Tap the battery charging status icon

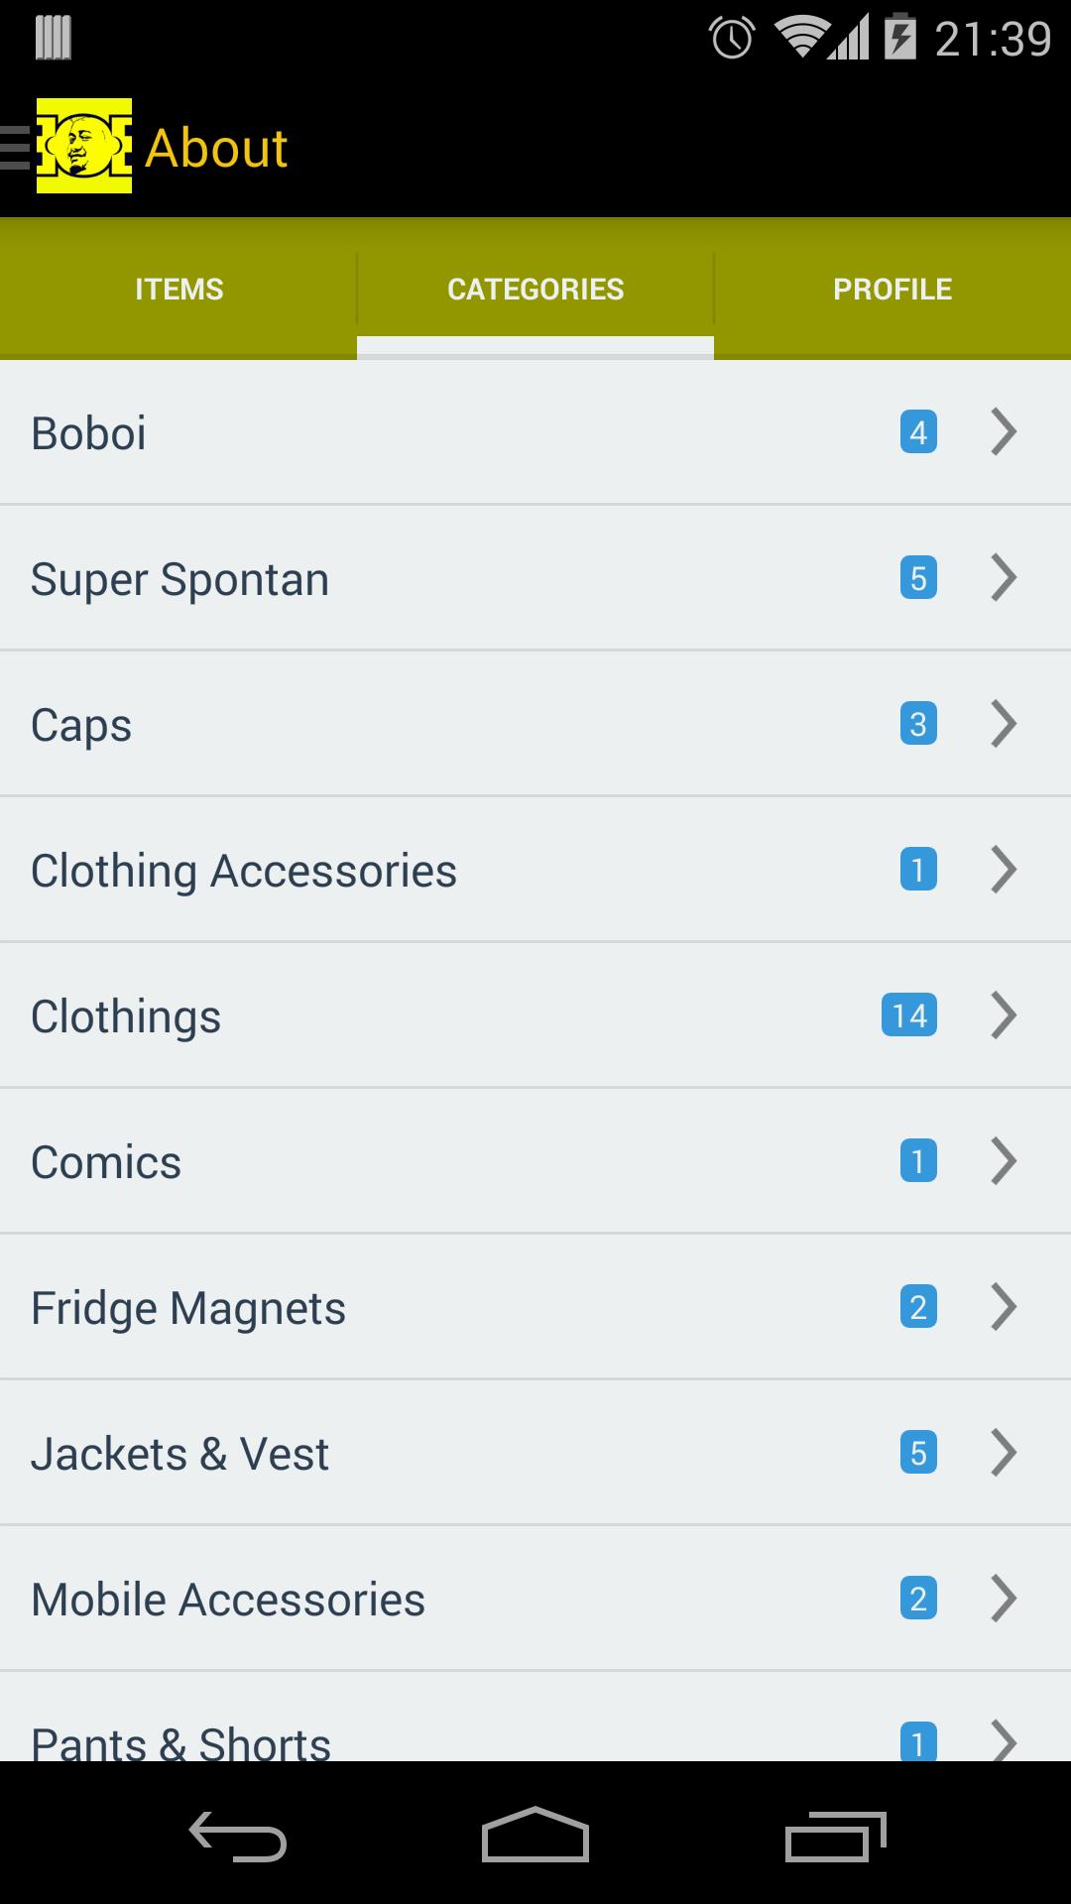pyautogui.click(x=899, y=39)
